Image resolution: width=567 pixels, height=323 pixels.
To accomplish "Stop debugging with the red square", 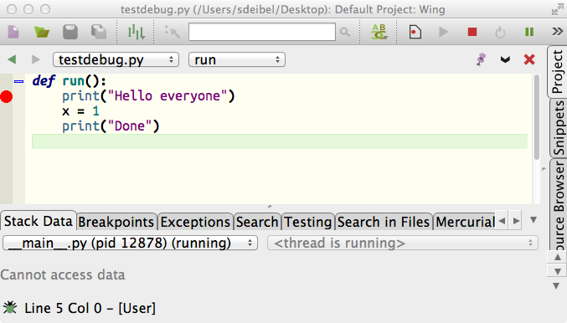I will tap(472, 32).
